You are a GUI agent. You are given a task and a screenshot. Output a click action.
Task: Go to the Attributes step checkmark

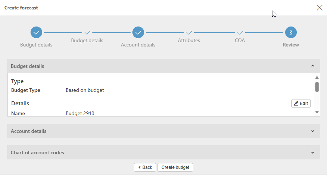pyautogui.click(x=189, y=33)
